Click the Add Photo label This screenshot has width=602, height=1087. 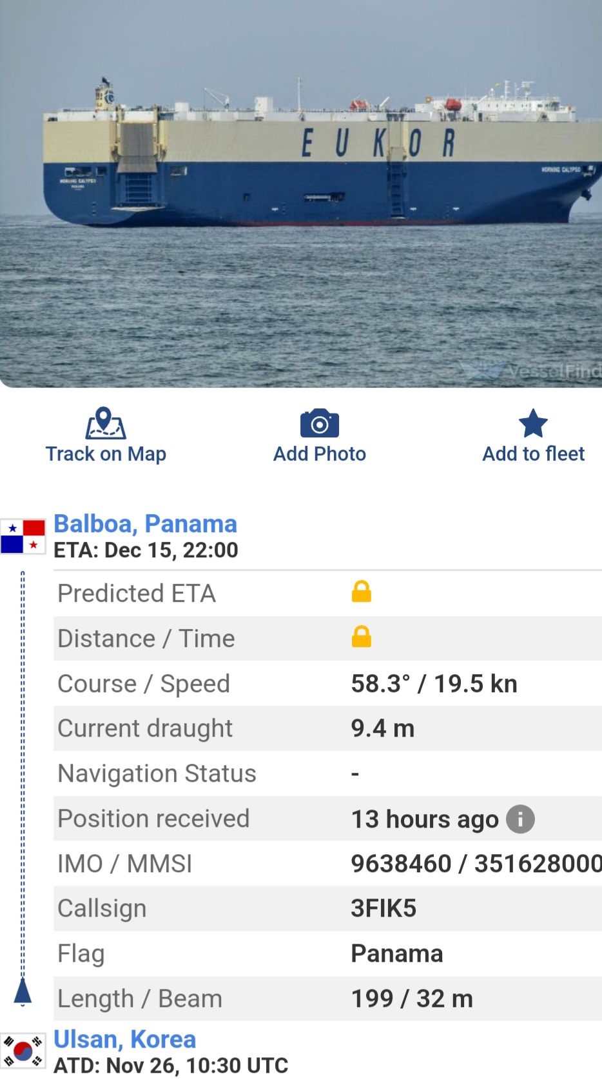point(320,454)
